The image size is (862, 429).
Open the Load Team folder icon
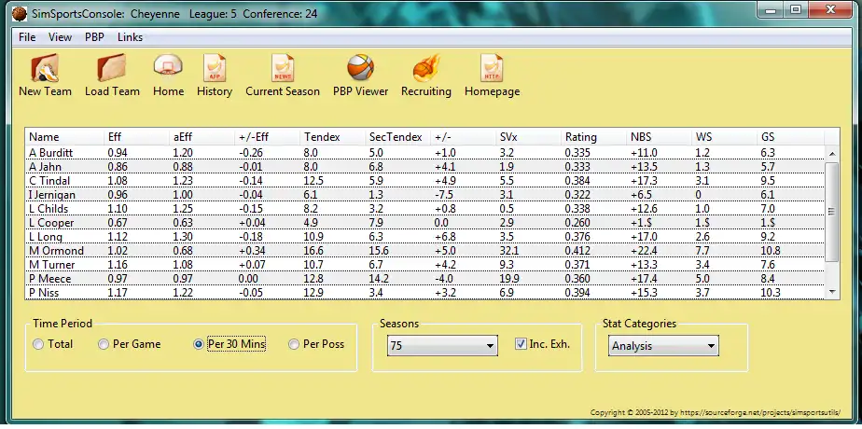pyautogui.click(x=112, y=67)
